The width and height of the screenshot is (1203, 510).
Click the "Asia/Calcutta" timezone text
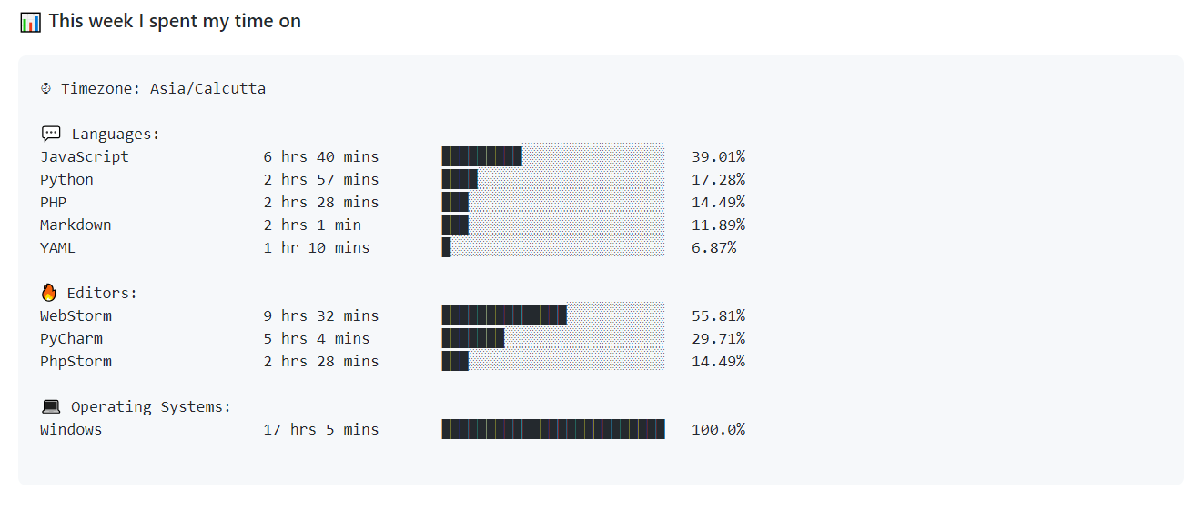click(208, 89)
